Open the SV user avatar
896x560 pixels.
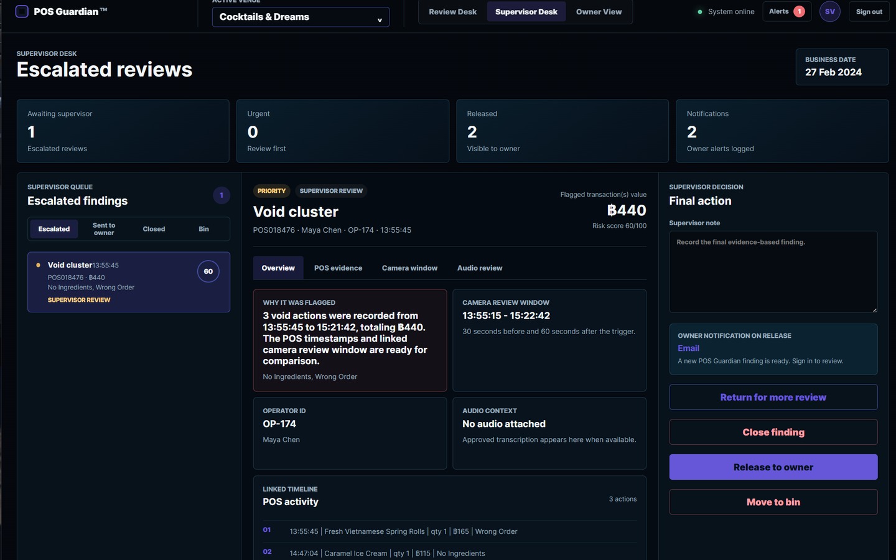[x=829, y=11]
